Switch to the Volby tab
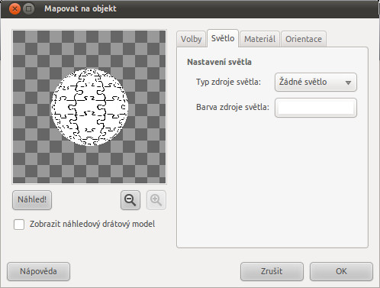The height and width of the screenshot is (288, 380). pyautogui.click(x=191, y=39)
